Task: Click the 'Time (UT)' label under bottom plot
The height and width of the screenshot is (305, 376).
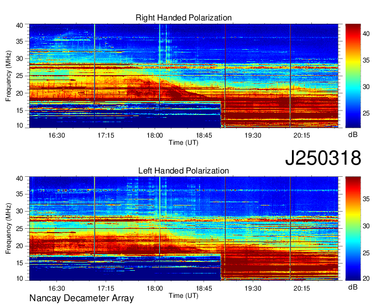Action: (x=184, y=296)
